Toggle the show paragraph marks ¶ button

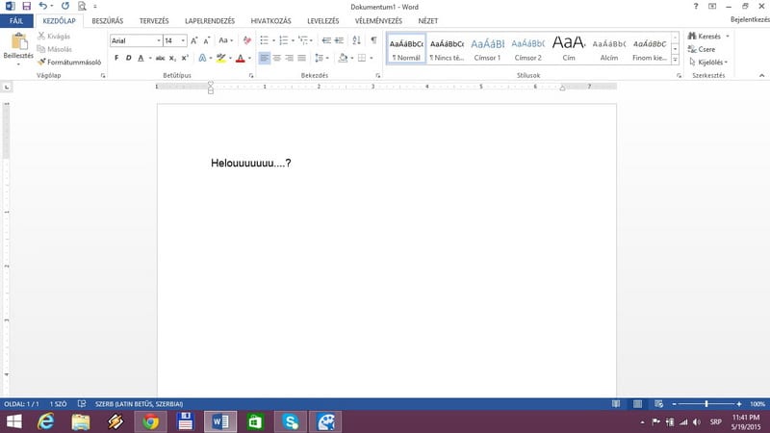pos(373,40)
